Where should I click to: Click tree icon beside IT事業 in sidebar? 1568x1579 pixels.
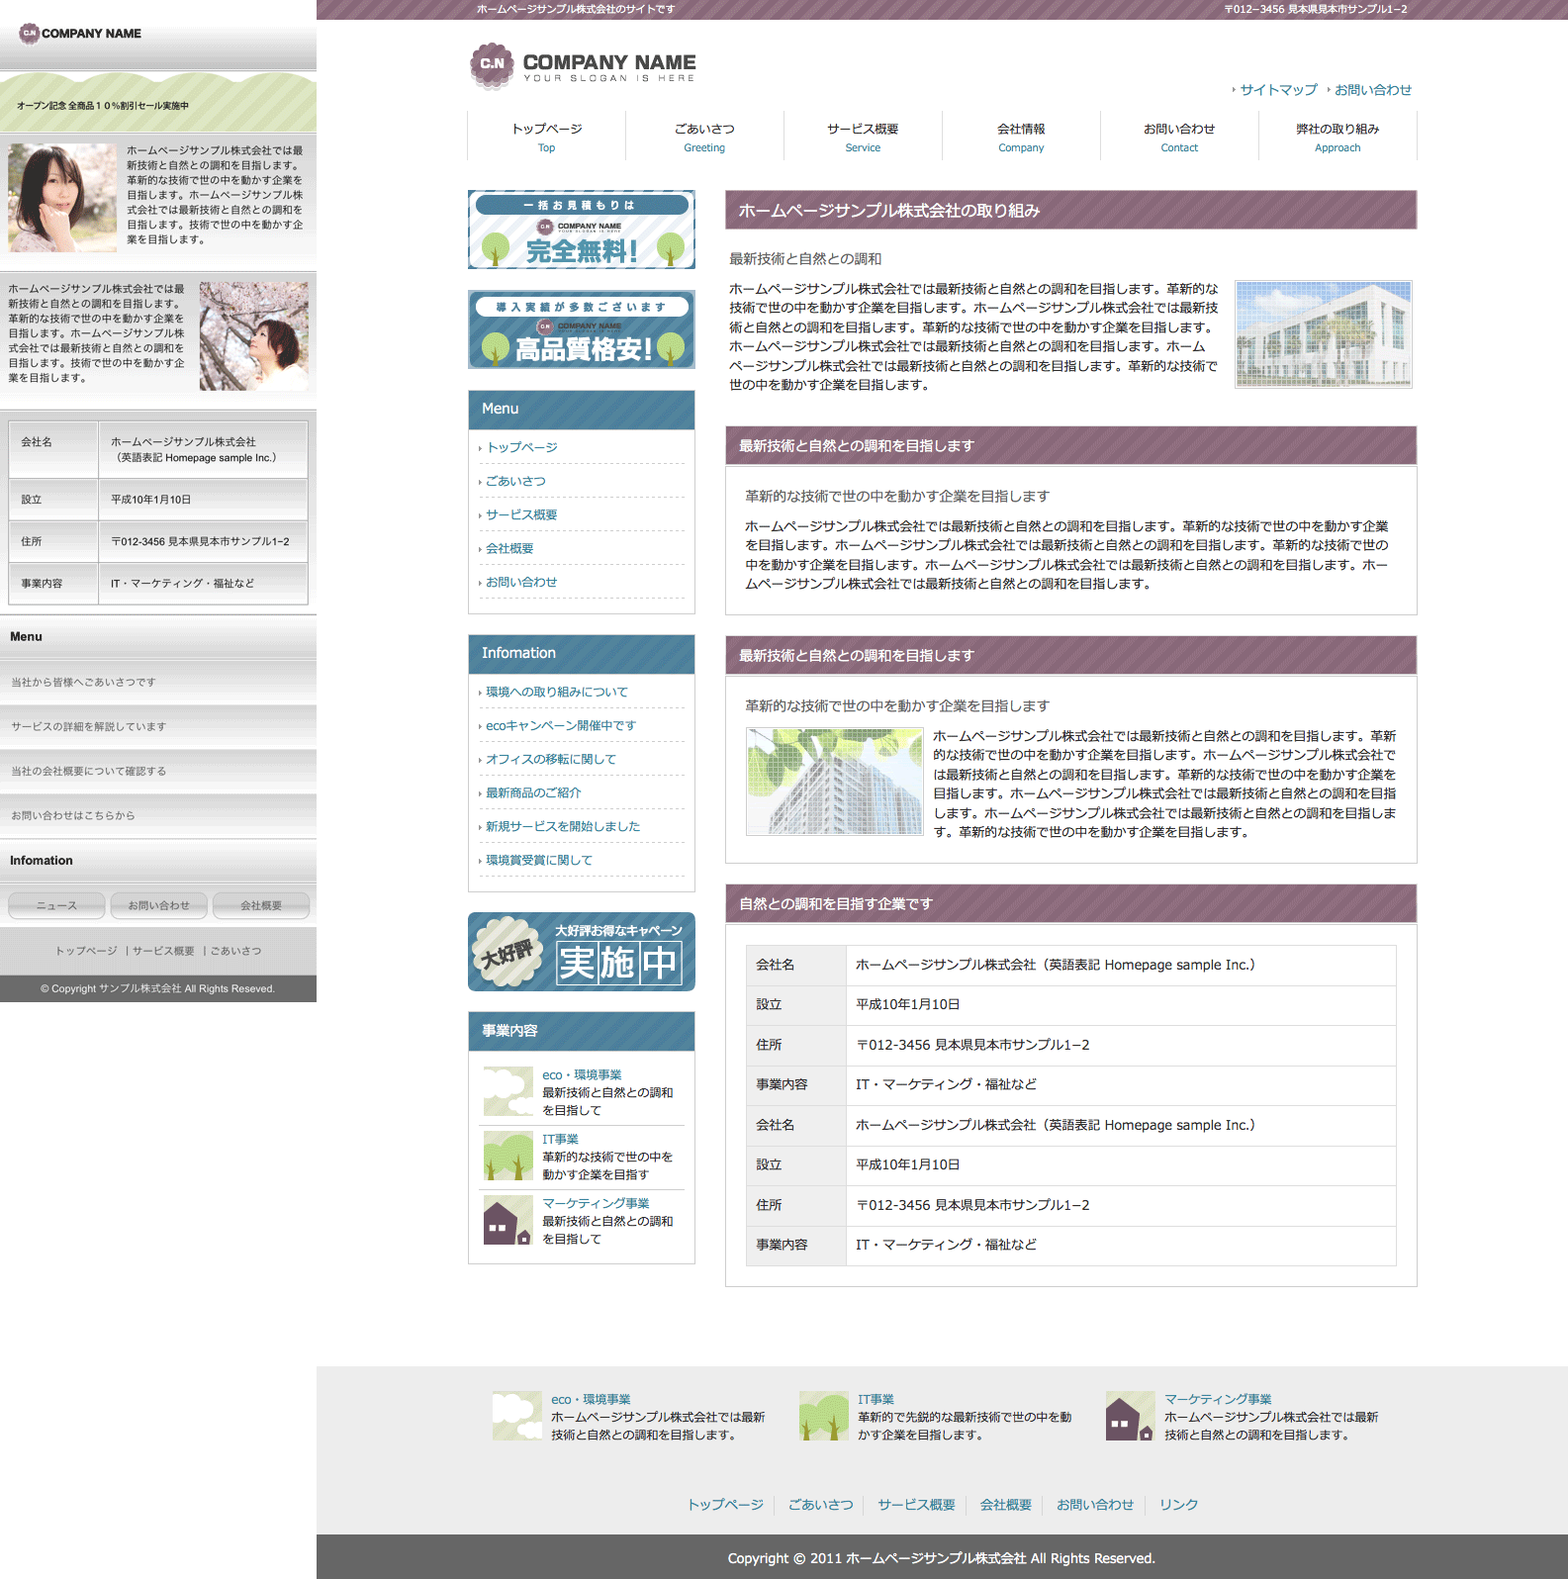coord(507,1156)
